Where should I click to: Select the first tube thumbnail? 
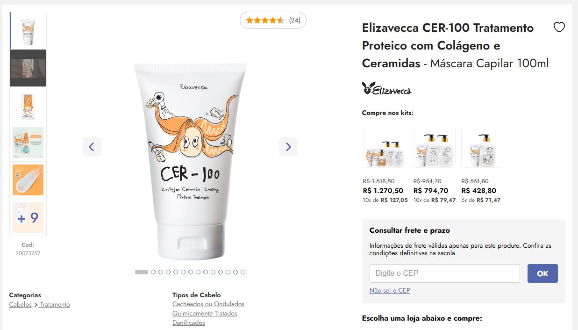point(28,30)
